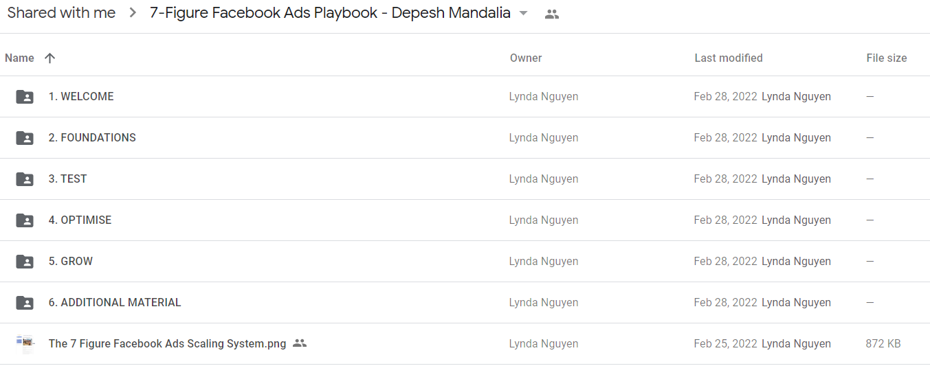
Task: Click the Owner column header
Action: [x=526, y=58]
